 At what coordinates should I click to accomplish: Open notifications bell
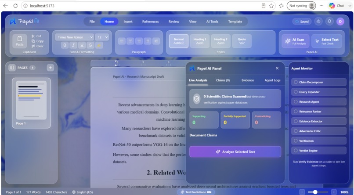[x=329, y=22]
